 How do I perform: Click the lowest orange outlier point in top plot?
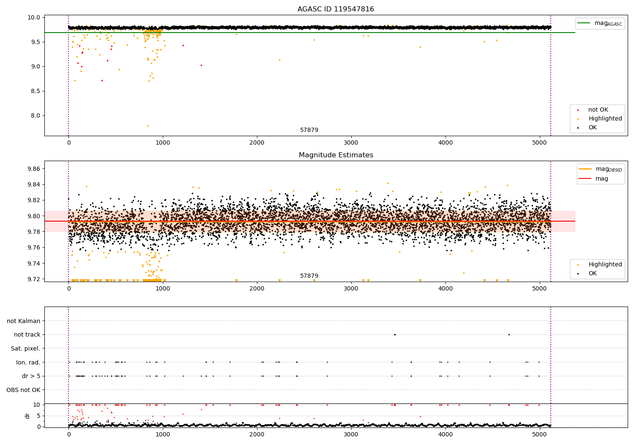pyautogui.click(x=148, y=126)
